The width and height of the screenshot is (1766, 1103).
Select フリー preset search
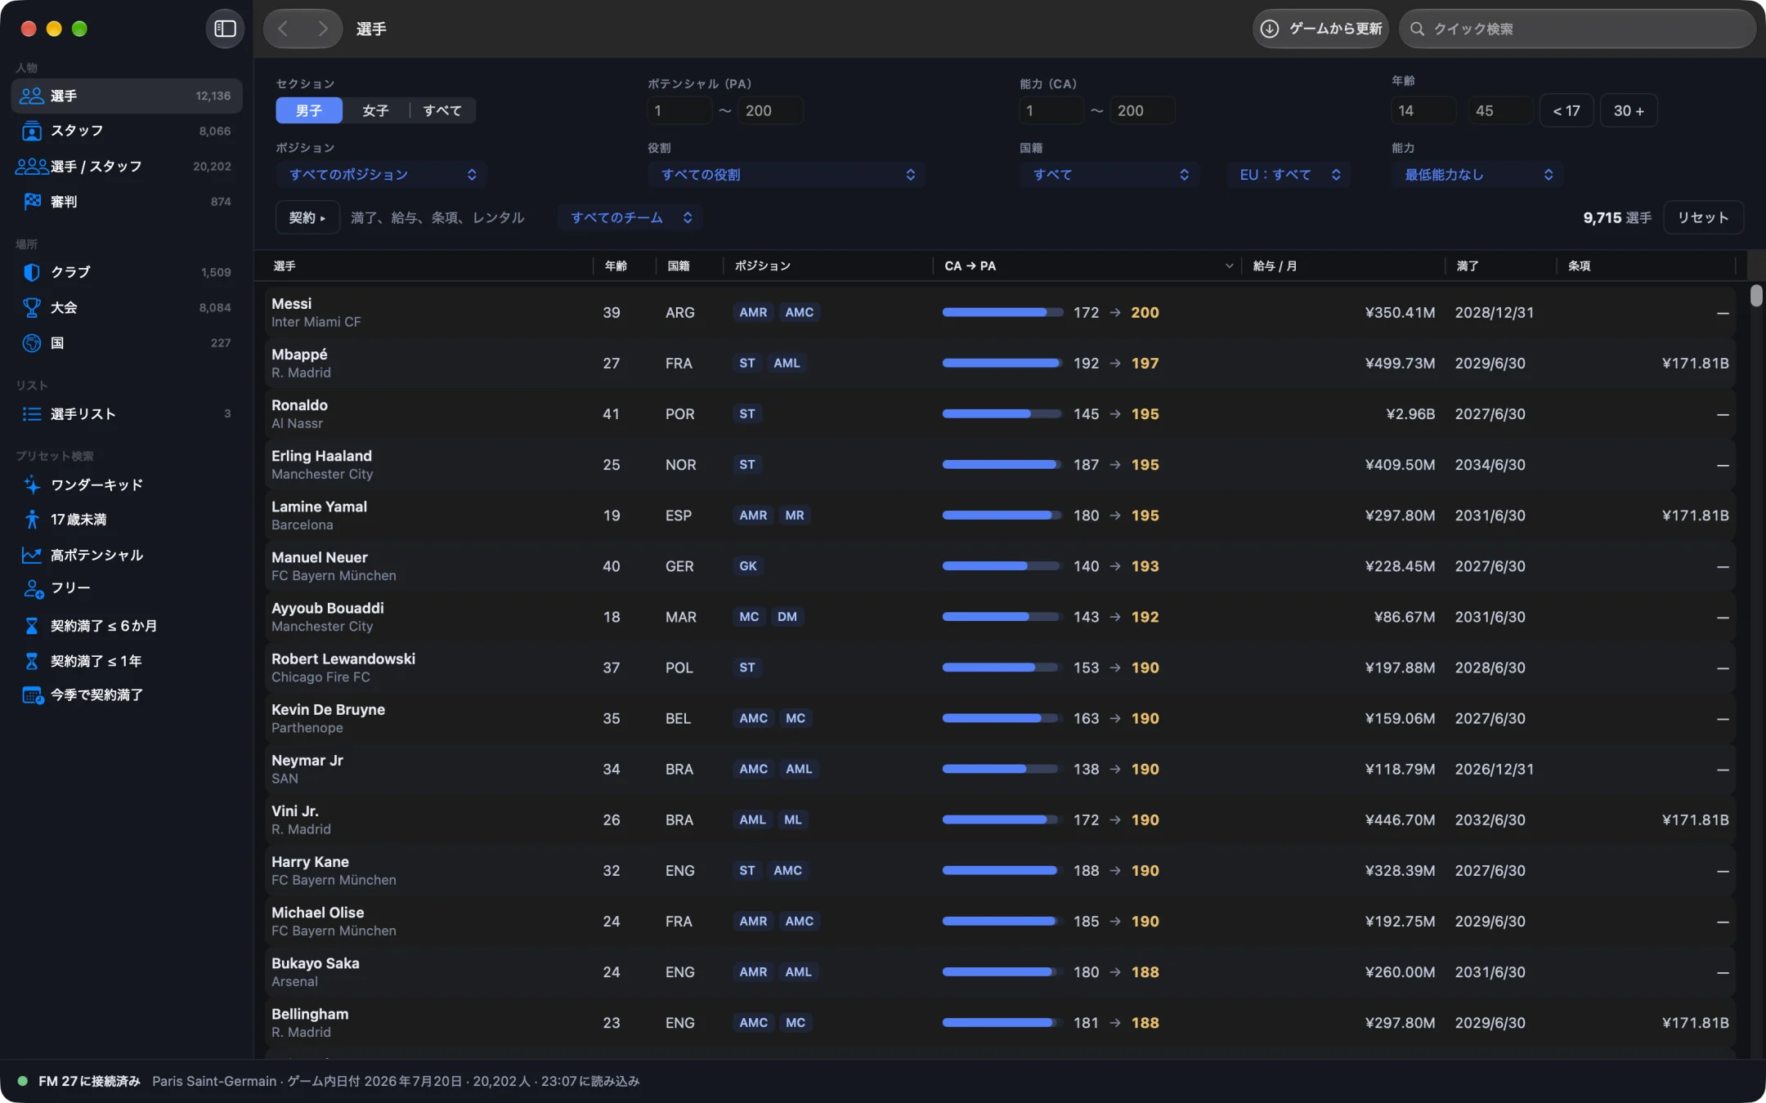click(127, 588)
